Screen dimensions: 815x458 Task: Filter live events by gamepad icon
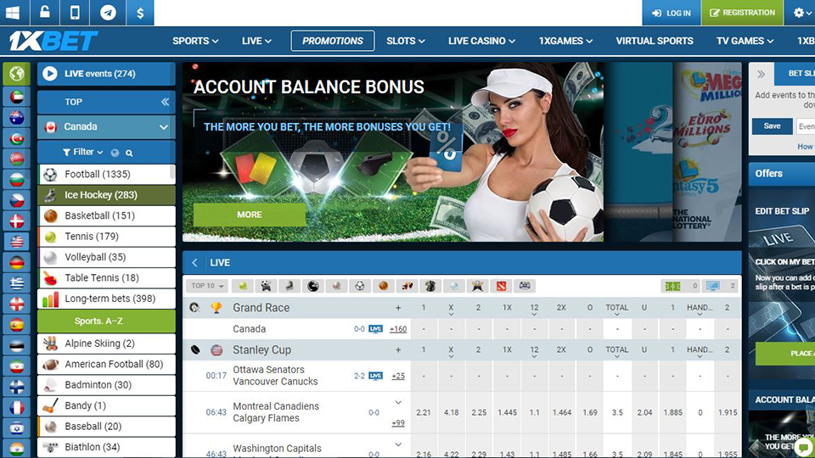click(525, 286)
